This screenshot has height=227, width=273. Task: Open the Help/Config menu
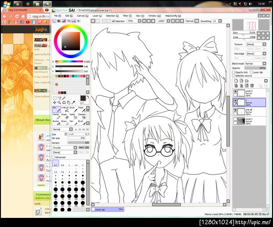173,15
